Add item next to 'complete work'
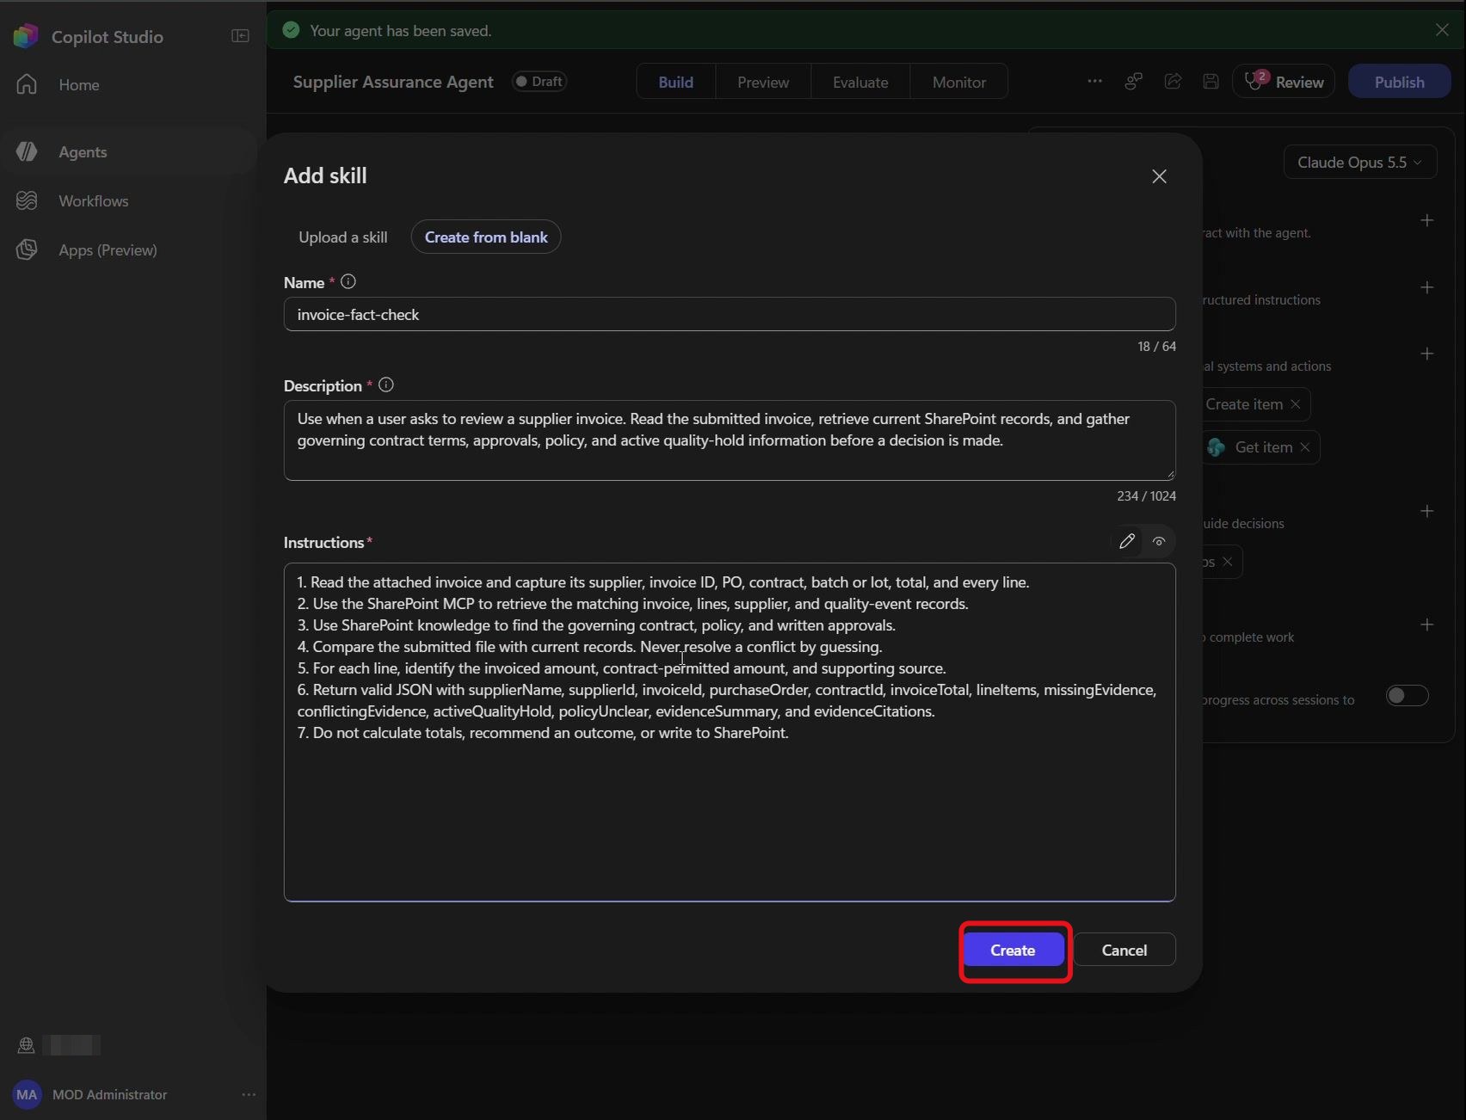1466x1120 pixels. tap(1427, 625)
